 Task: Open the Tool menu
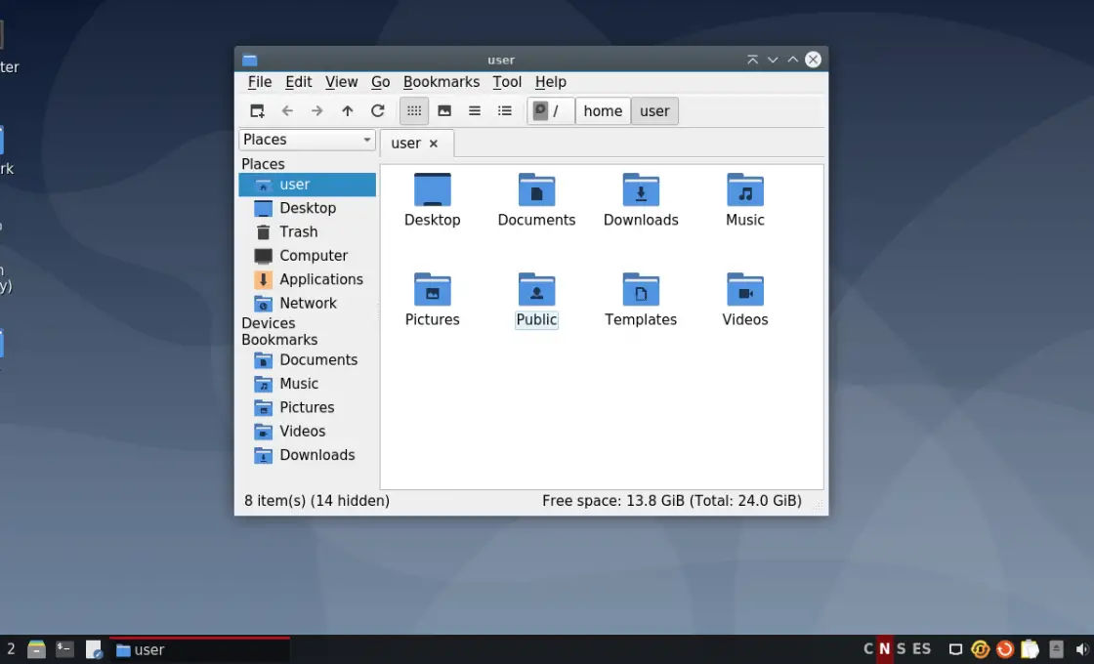point(507,82)
